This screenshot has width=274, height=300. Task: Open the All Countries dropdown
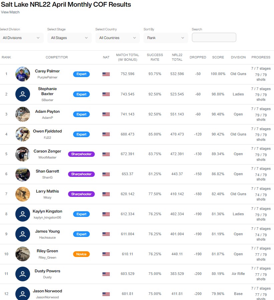tap(117, 38)
